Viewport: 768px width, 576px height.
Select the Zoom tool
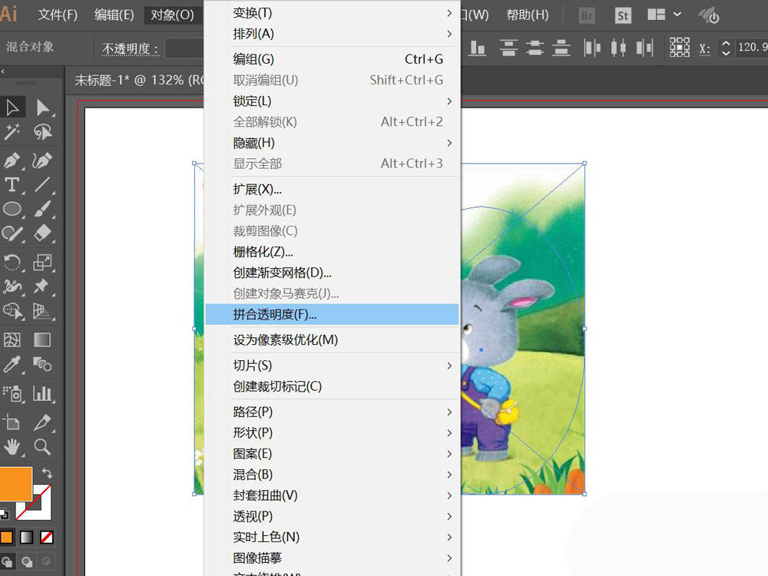tap(43, 447)
